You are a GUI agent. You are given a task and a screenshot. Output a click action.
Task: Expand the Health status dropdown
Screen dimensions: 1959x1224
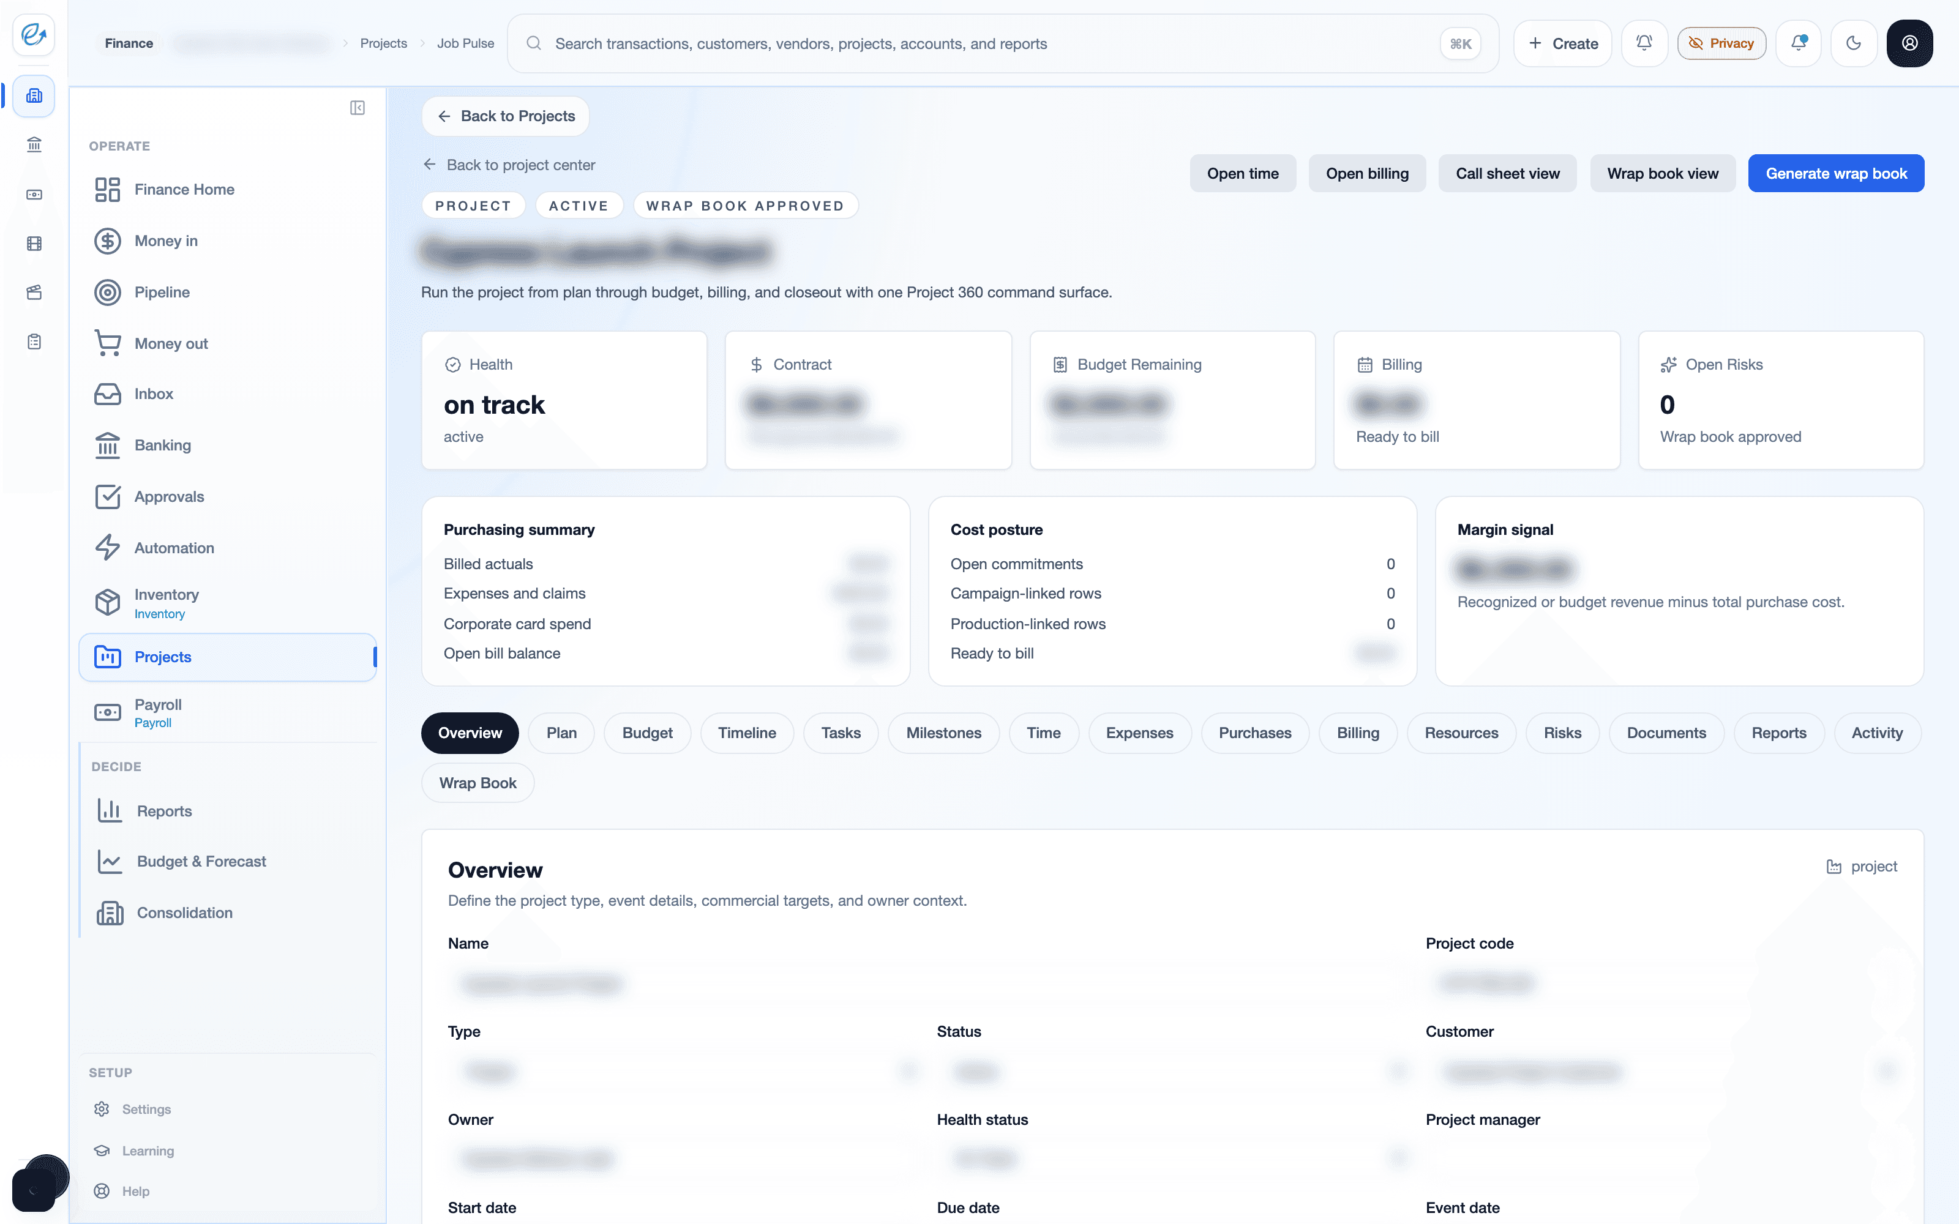(1174, 1159)
